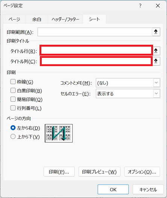
Task: Enable the 行列番号 checkbox
Action: 13,108
